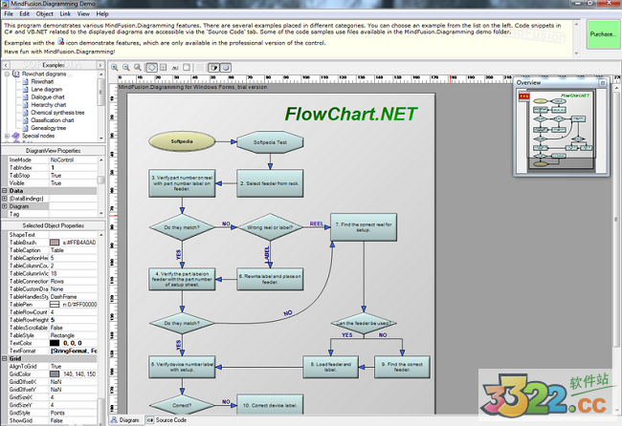Image resolution: width=622 pixels, height=426 pixels.
Task: Select the yellow Softpedia ellipse node
Action: click(182, 141)
